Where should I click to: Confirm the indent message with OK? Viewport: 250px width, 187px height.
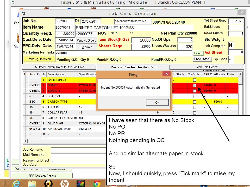(x=157, y=103)
